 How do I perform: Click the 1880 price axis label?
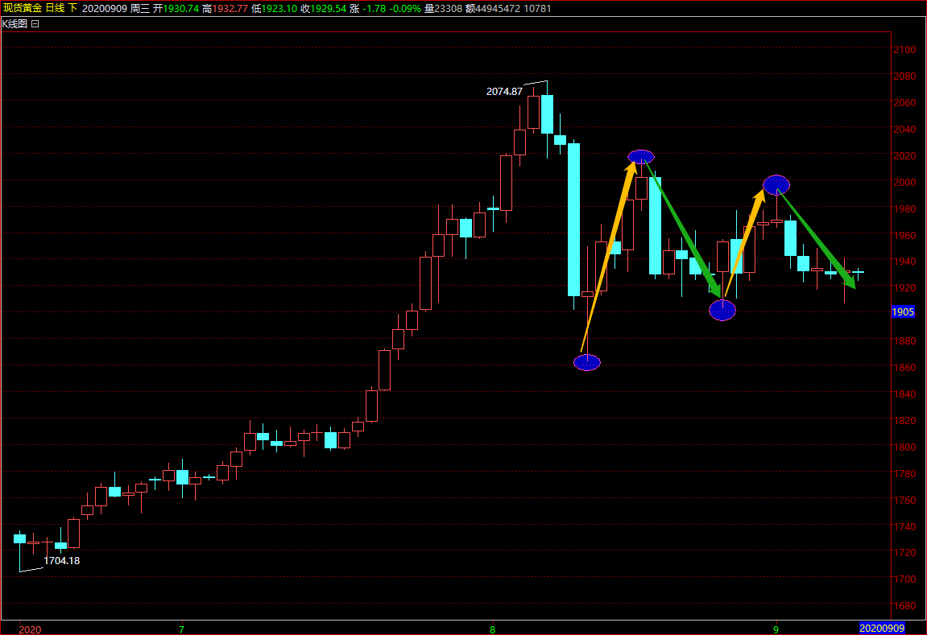904,340
